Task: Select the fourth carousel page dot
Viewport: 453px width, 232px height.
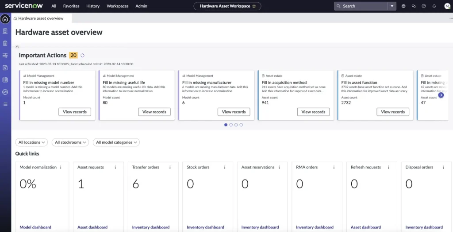Action: tap(241, 125)
